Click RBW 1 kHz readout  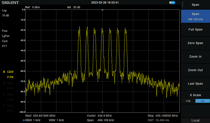click(33, 120)
